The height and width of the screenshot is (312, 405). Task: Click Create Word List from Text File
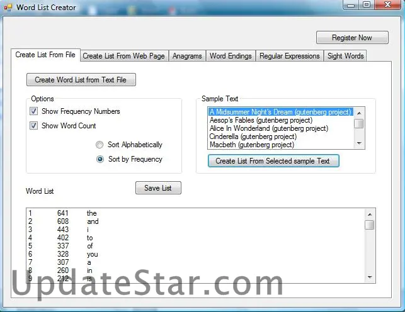81,80
